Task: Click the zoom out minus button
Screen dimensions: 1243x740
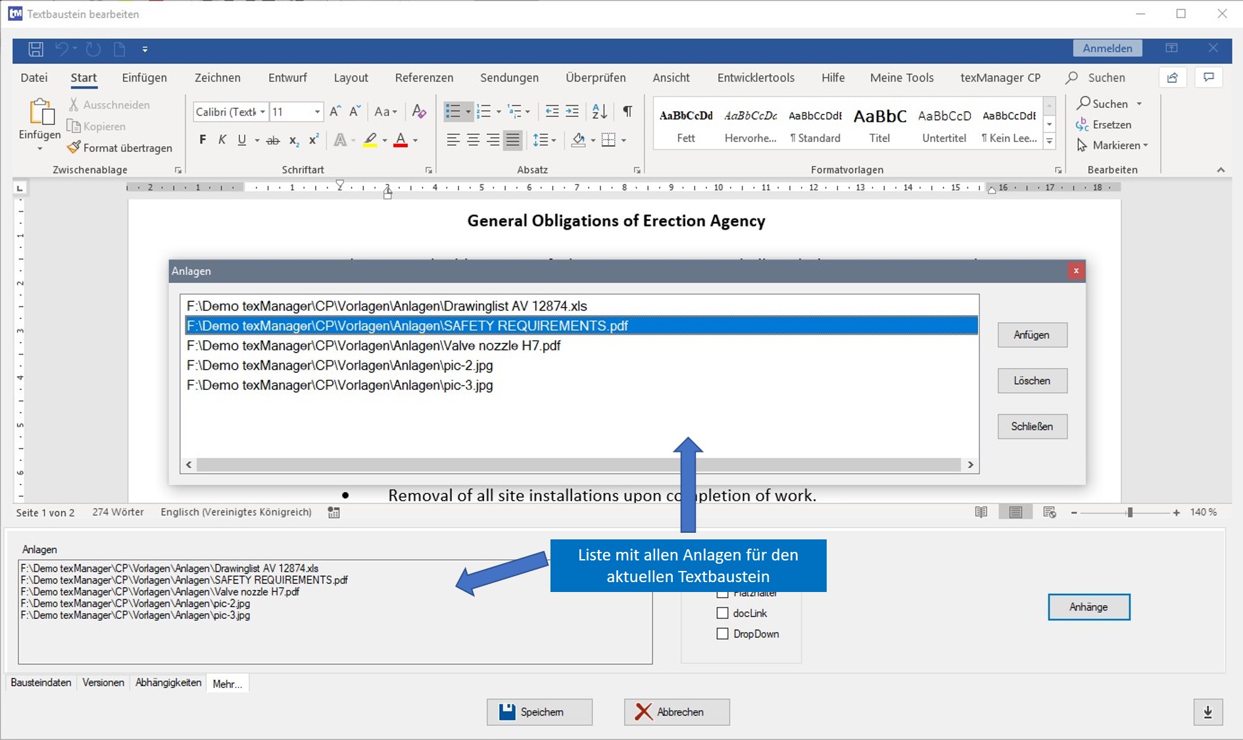Action: pos(1074,512)
